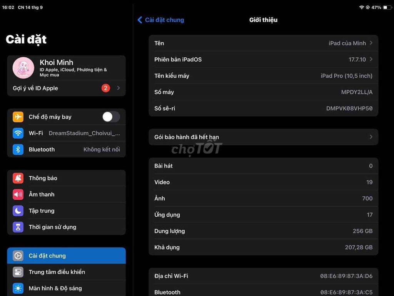Open Âm thanh settings
The height and width of the screenshot is (296, 394).
[x=66, y=194]
